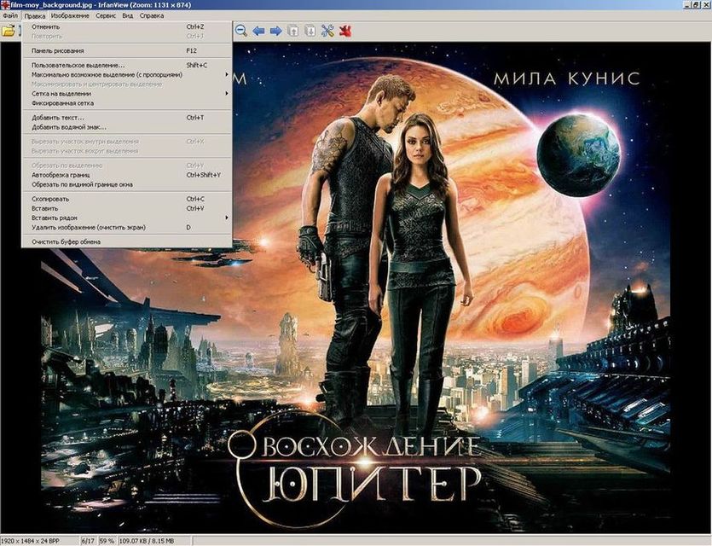
Task: Go to previous image with left arrow
Action: coord(258,31)
